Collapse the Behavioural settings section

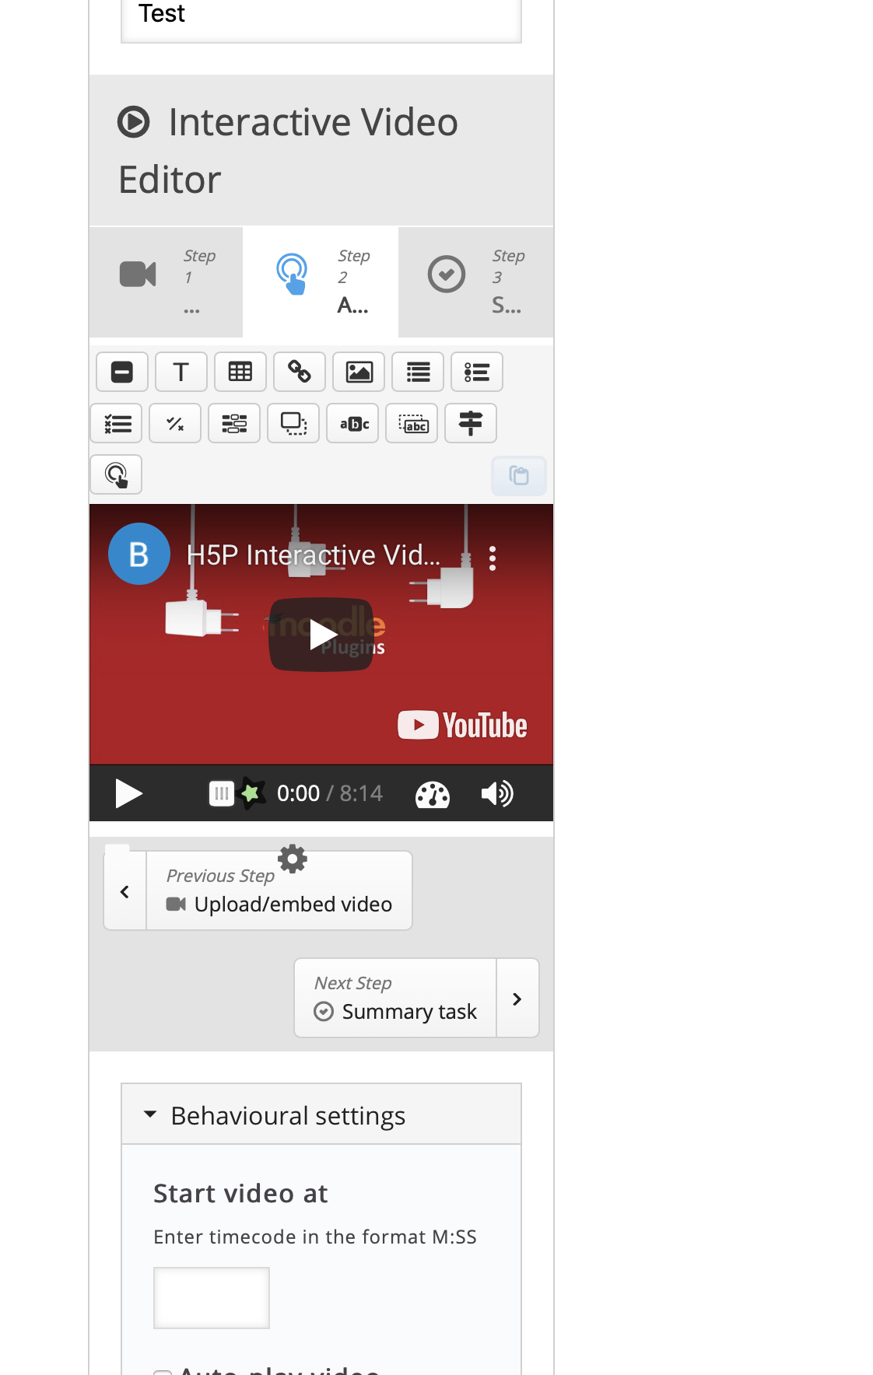[x=321, y=1115]
